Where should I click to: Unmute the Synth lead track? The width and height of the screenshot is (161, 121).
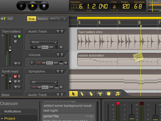pyautogui.click(x=15, y=77)
